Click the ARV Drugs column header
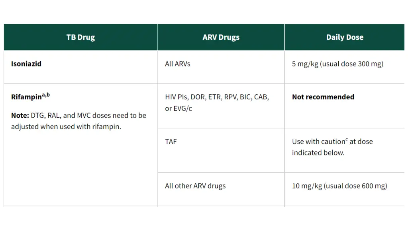Image resolution: width=408 pixels, height=229 pixels. click(x=221, y=37)
